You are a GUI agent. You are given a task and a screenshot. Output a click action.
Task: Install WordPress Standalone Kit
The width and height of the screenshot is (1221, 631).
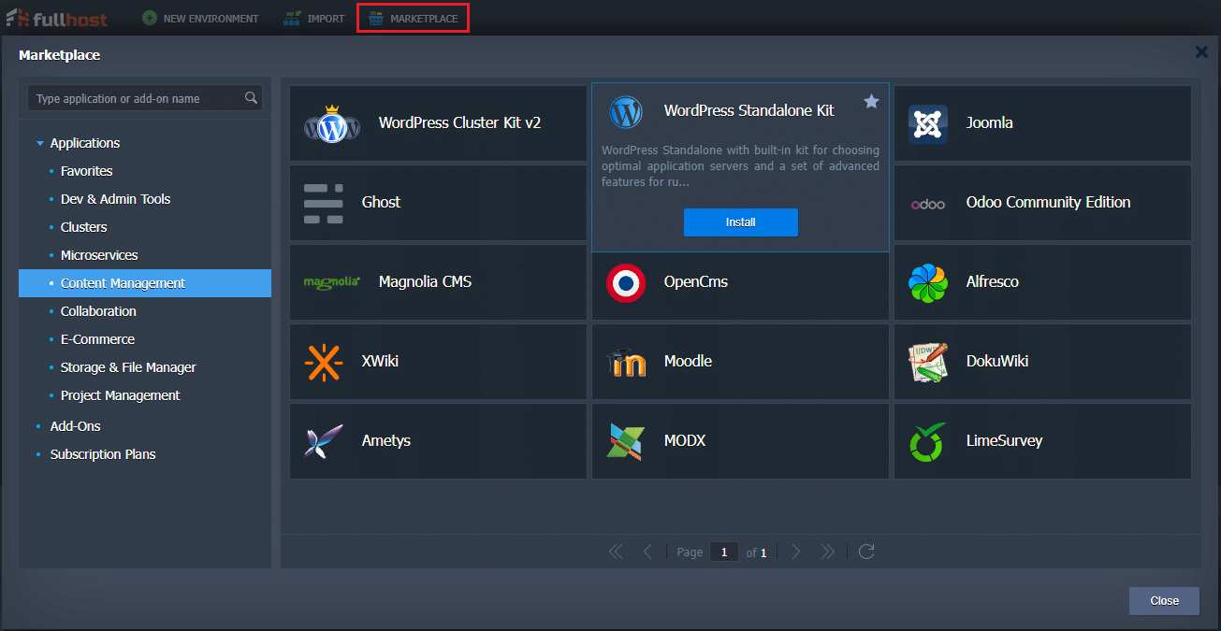[740, 222]
